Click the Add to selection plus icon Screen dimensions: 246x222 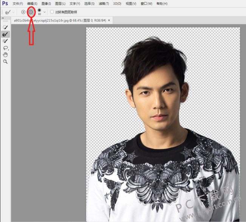pyautogui.click(x=23, y=12)
